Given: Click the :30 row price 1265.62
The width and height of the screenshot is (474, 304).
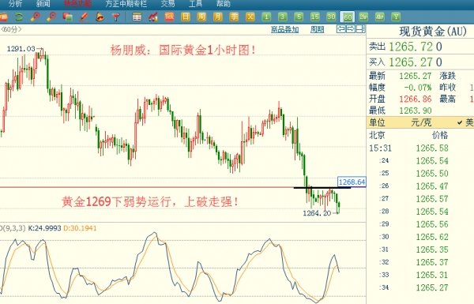Looking at the screenshot, I should point(432,237).
